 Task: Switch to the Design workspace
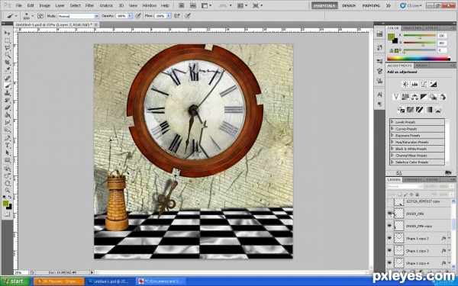click(349, 5)
